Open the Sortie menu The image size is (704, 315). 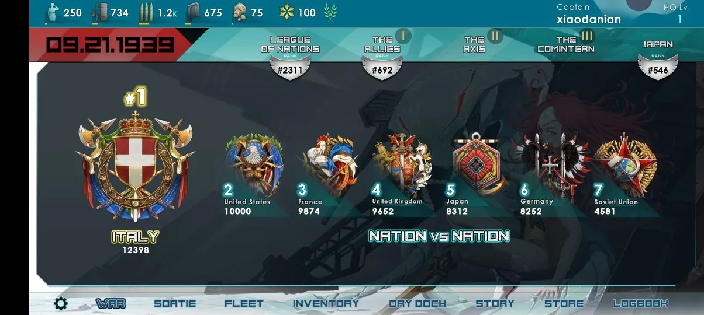click(x=175, y=303)
